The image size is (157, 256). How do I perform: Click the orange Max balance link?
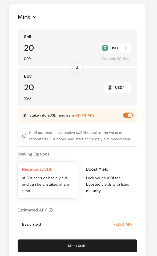(126, 59)
